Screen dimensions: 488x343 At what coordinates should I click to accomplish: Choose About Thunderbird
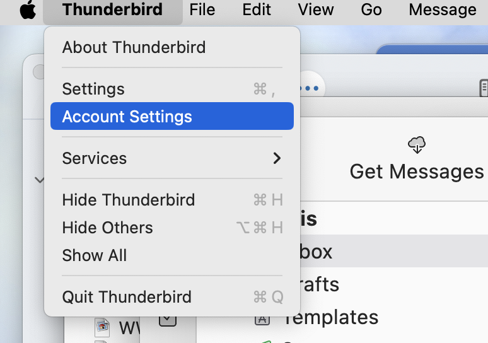134,47
